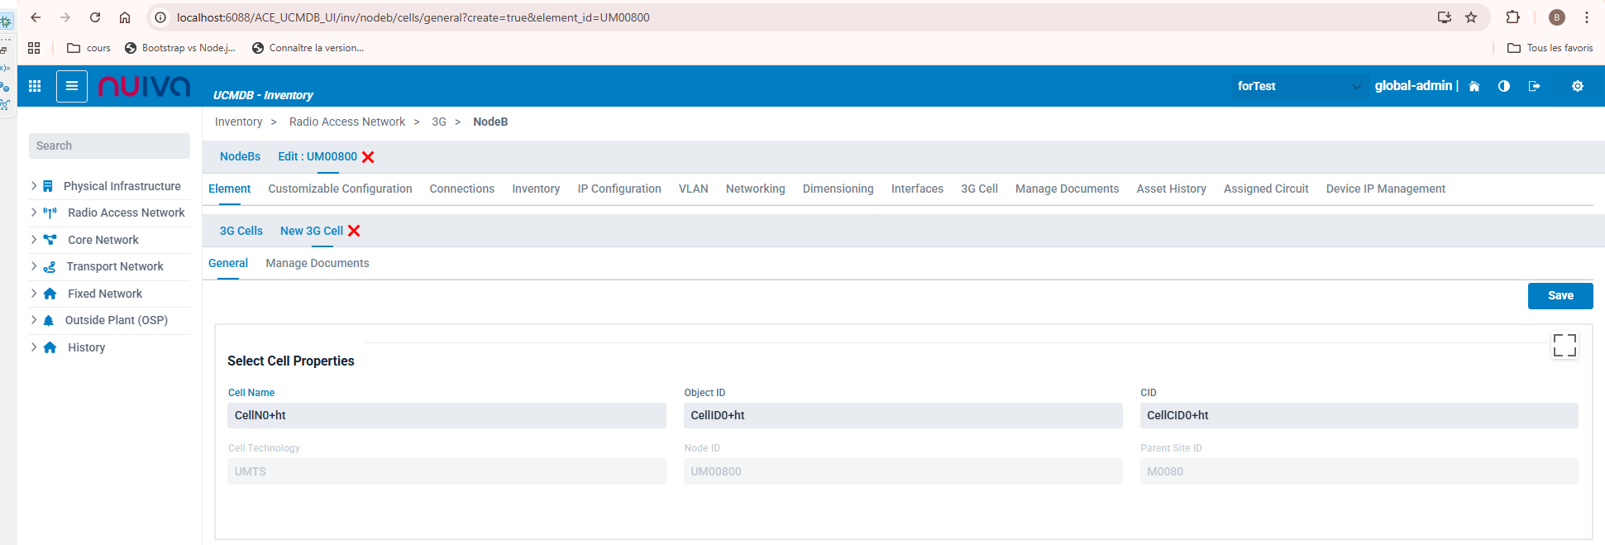Click the logout icon in header

(x=1534, y=86)
